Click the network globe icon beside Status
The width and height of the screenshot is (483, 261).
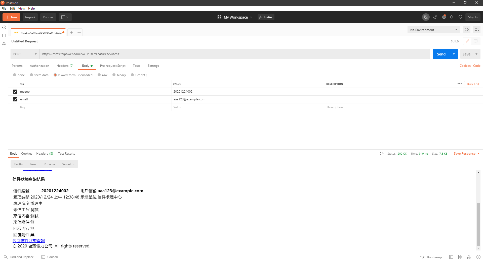[382, 154]
